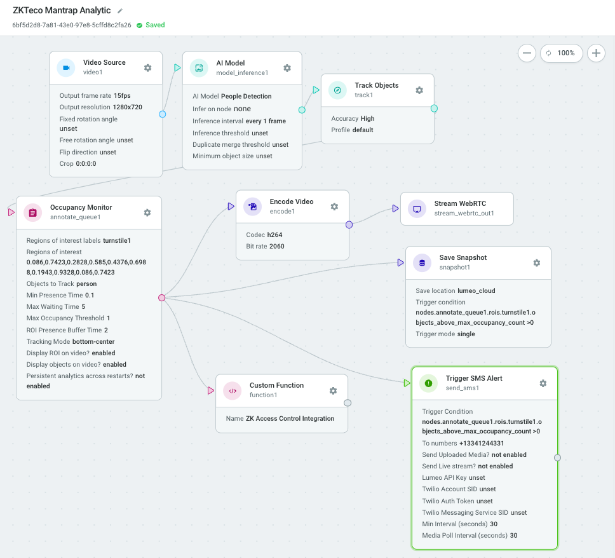The width and height of the screenshot is (615, 558).
Task: Open settings gear on Video Source node
Action: click(147, 68)
